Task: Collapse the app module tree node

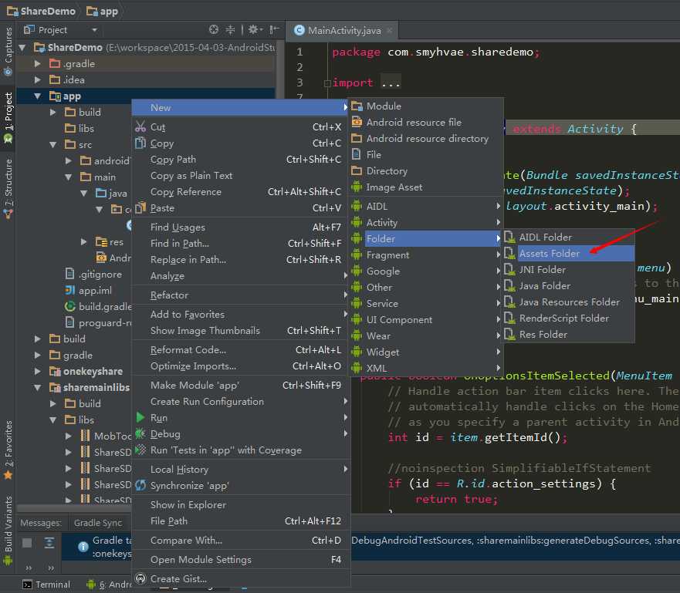Action: click(x=38, y=96)
